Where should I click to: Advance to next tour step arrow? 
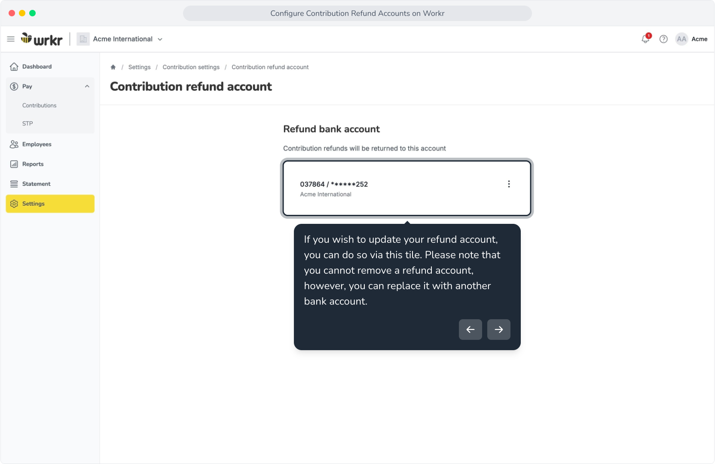499,330
